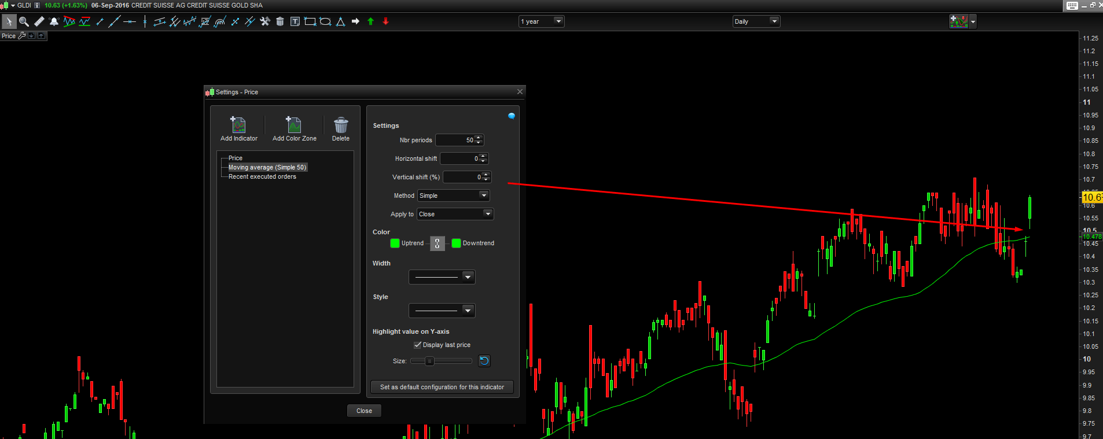Pick the ruler measurement tool
The image size is (1103, 439).
click(39, 21)
